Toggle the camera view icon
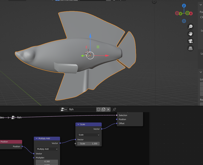This screenshot has height=165, width=203. [190, 41]
